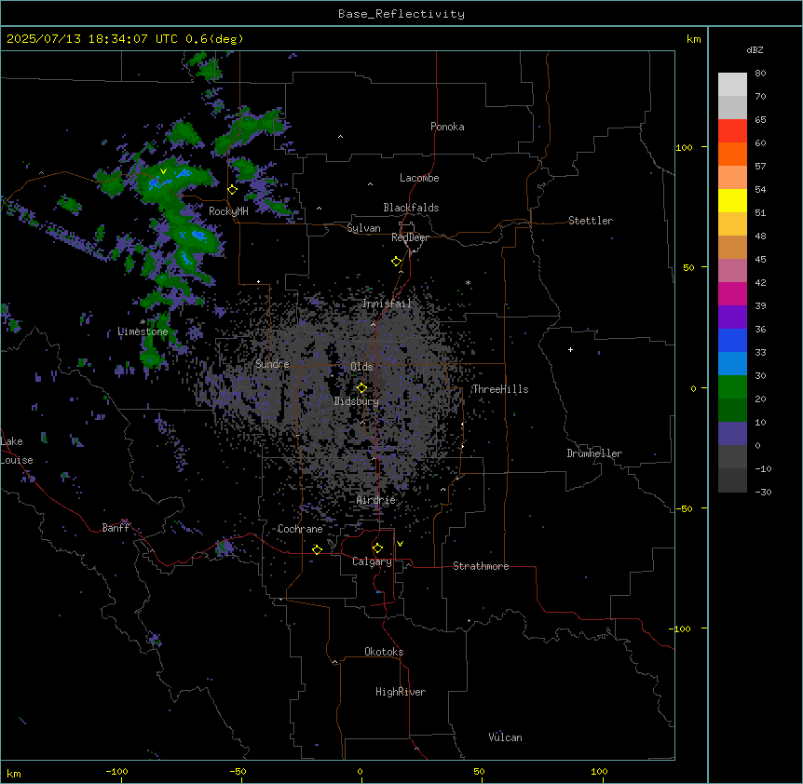Click the km unit label at the top right
Image resolution: width=803 pixels, height=784 pixels.
pyautogui.click(x=694, y=39)
